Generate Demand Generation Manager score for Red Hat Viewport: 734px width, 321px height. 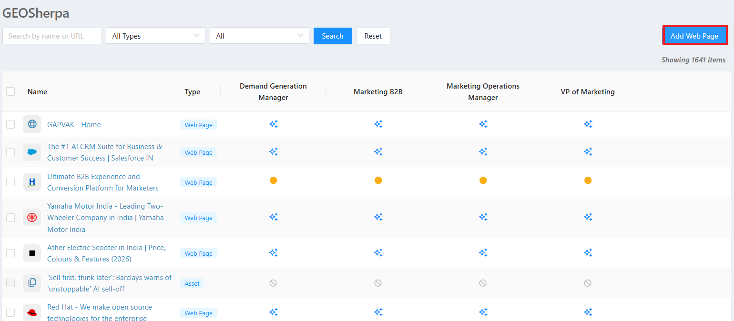tap(273, 312)
